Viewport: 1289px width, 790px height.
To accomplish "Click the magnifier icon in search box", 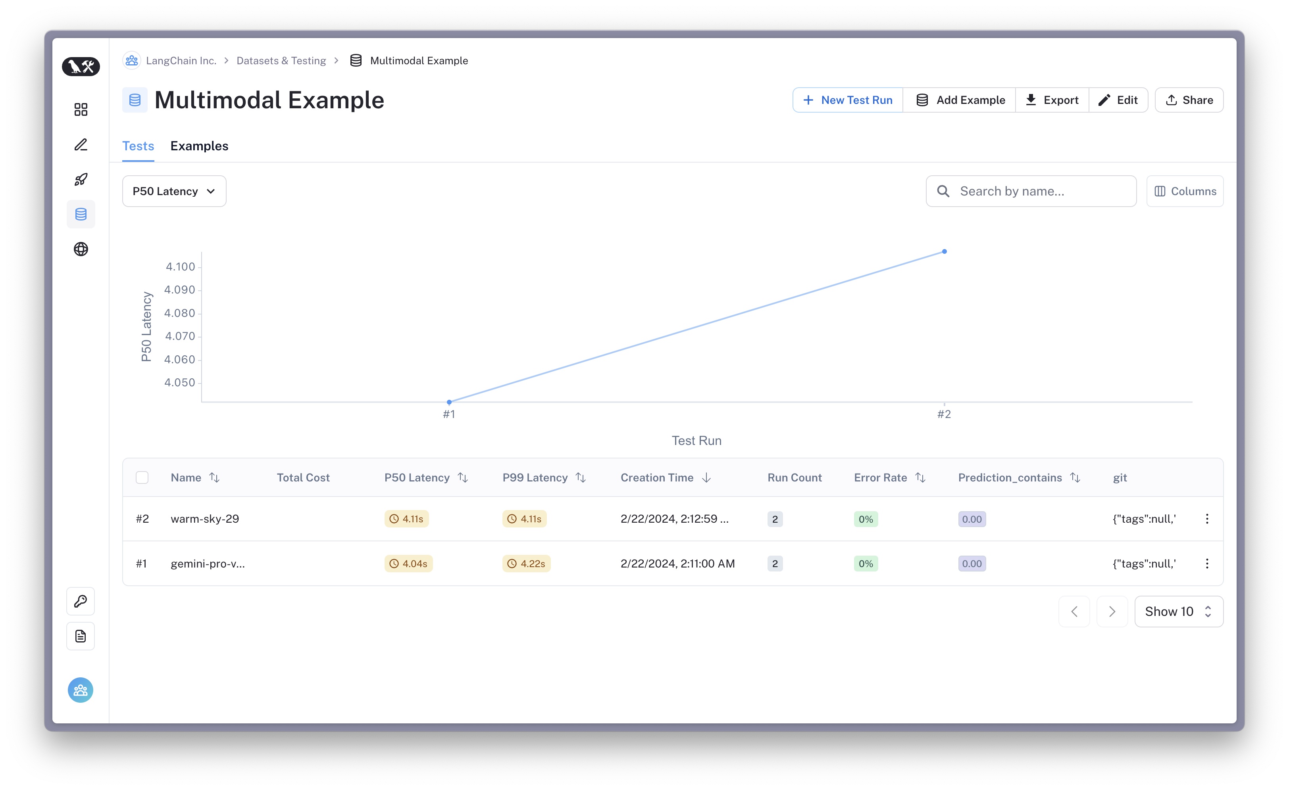I will coord(943,192).
